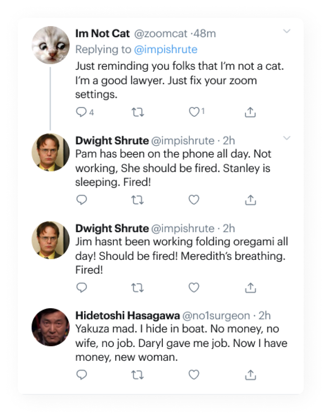
Task: Share Dwight's tweet about Jim
Action: [251, 287]
